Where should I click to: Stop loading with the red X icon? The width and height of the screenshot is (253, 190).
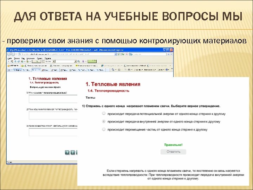click(127, 54)
